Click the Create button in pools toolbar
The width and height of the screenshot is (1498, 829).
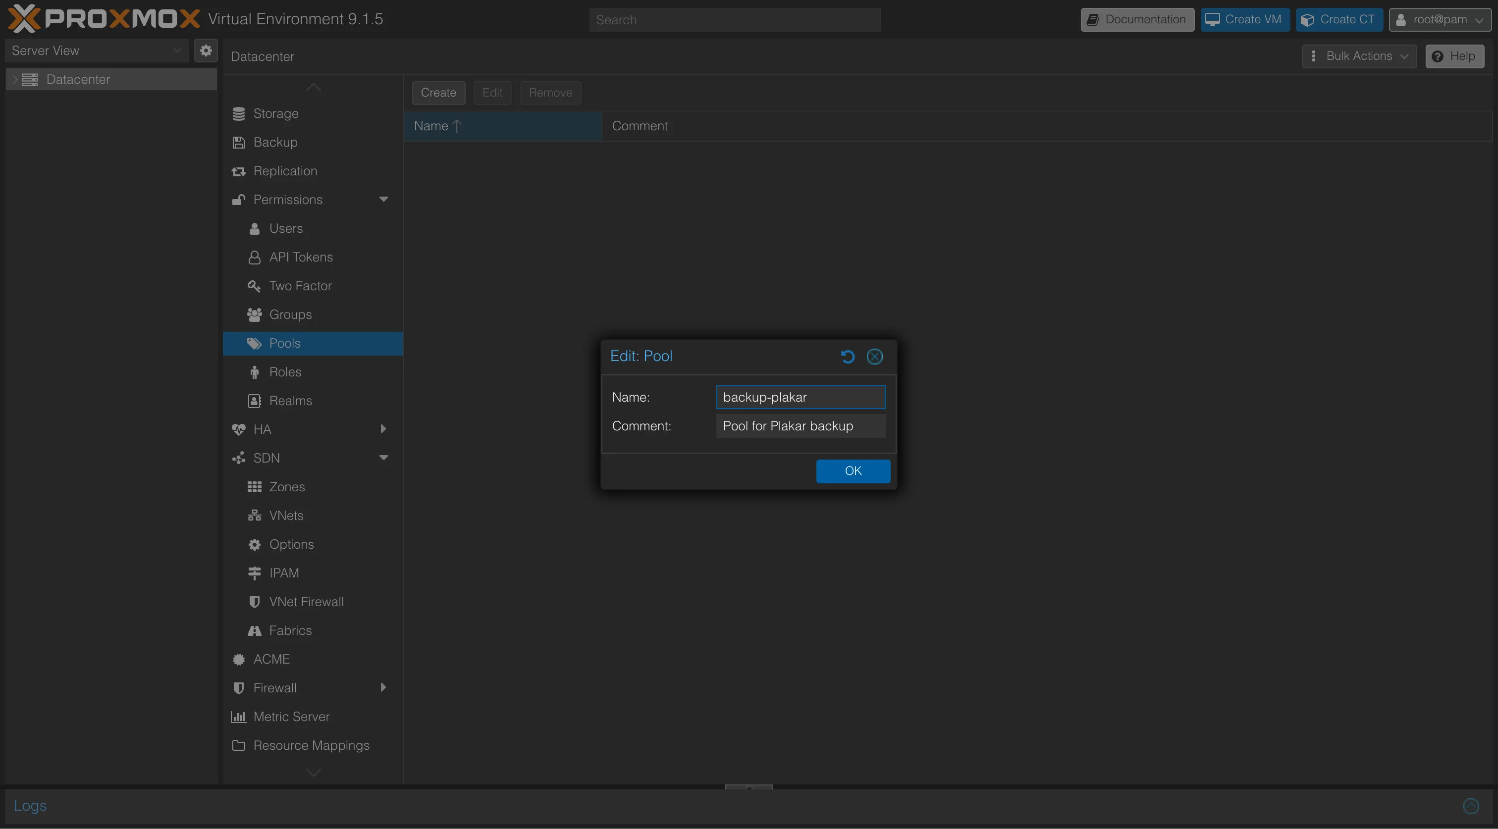click(x=438, y=93)
